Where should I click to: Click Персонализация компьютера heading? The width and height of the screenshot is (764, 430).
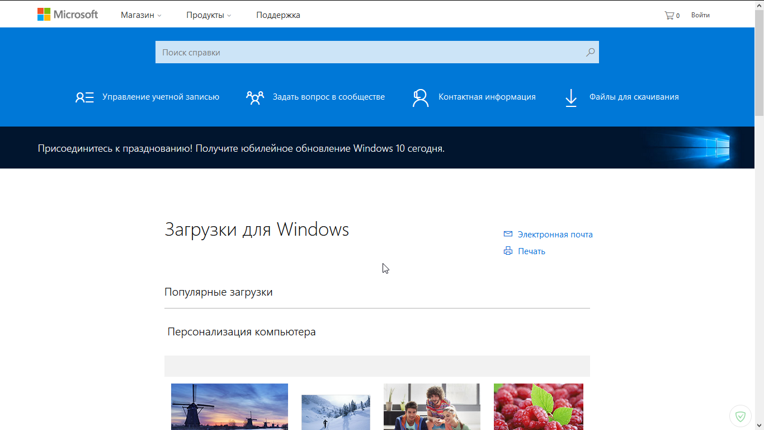tap(242, 331)
